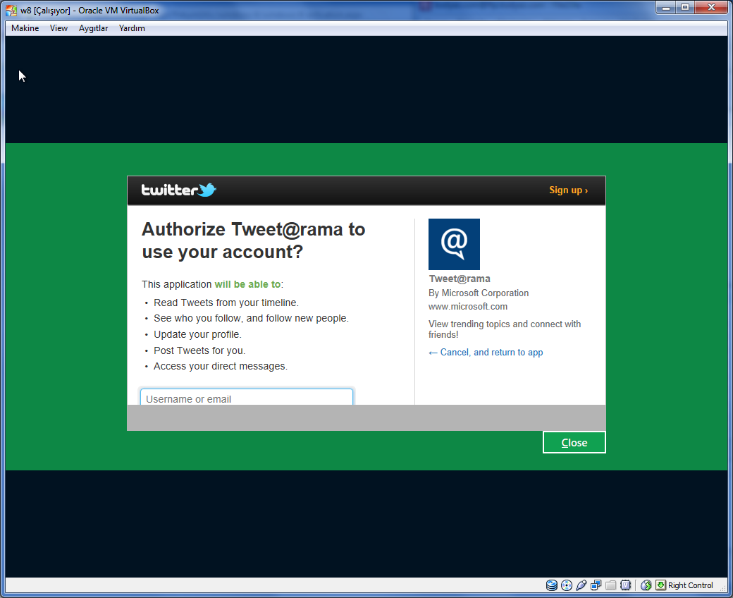The height and width of the screenshot is (598, 733).
Task: Maximize the VirtualBox window
Action: [685, 8]
